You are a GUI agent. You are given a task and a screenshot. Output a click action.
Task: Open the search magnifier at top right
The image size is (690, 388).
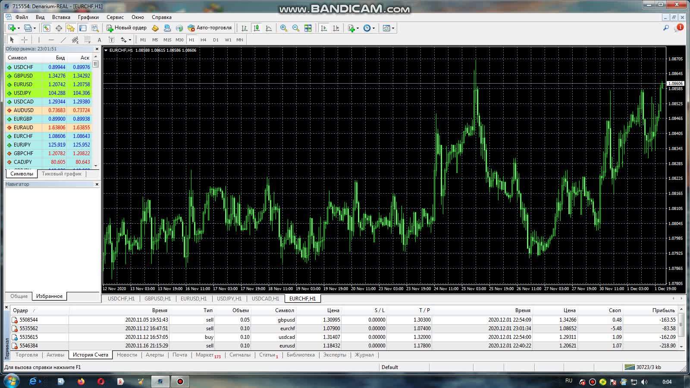(666, 28)
